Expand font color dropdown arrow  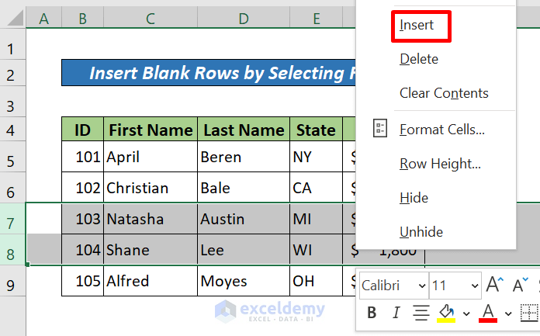pos(508,313)
